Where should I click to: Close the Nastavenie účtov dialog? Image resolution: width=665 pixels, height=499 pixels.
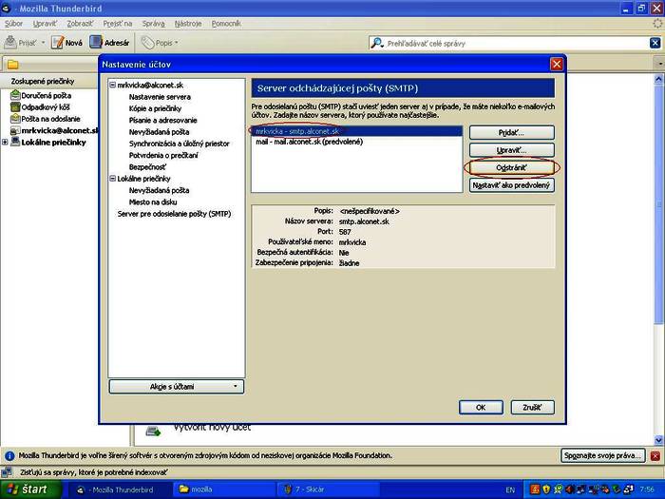(557, 64)
